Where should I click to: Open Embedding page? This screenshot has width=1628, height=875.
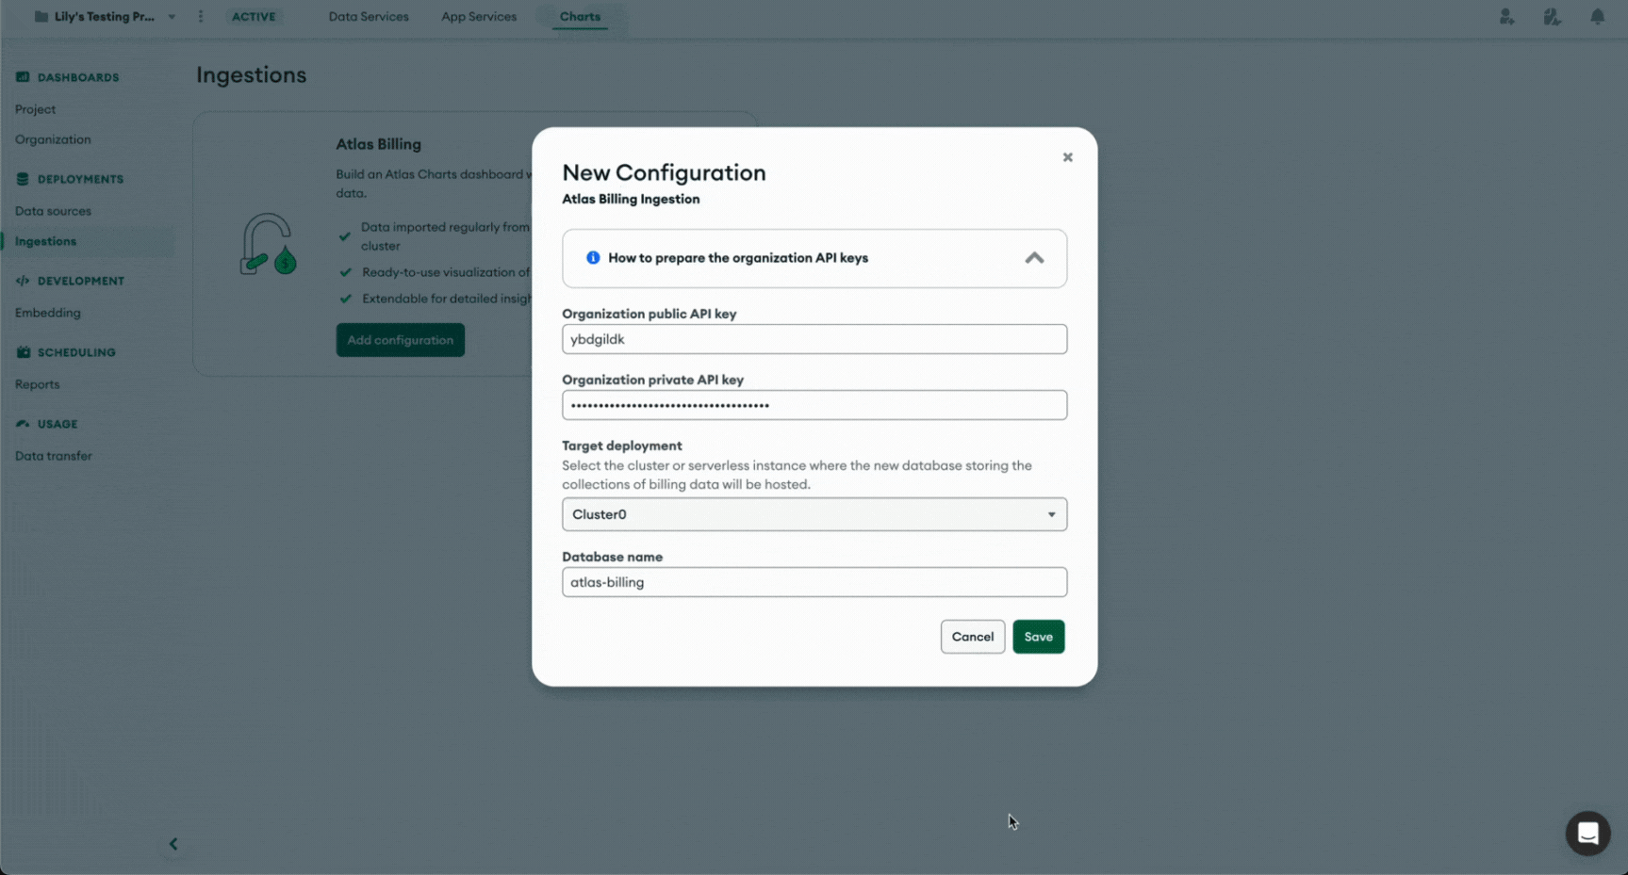click(47, 313)
